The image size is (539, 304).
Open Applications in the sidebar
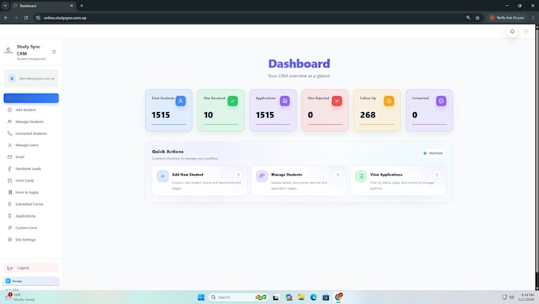click(31, 216)
